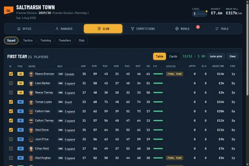249x166 pixels.
Task: Open Aled Hughes's player profile link
Action: [43, 158]
